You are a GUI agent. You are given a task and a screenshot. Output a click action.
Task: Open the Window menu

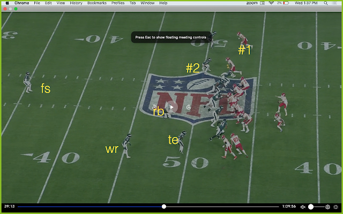(x=147, y=3)
